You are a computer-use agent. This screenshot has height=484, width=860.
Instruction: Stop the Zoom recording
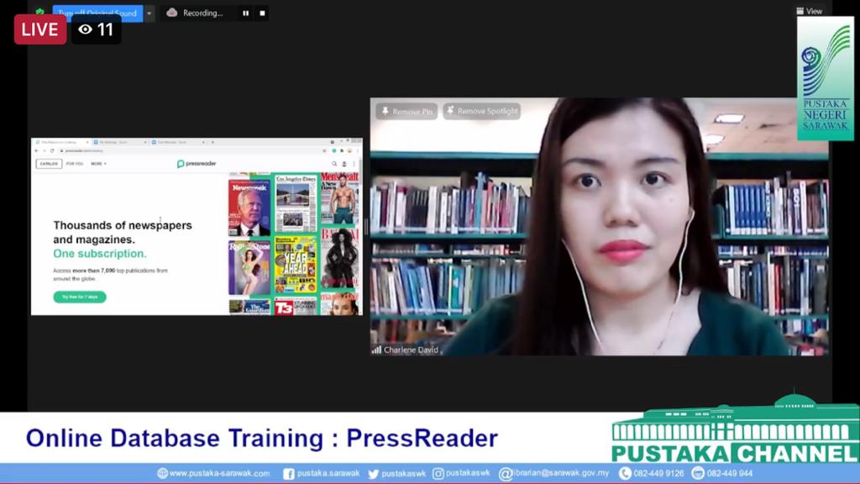pyautogui.click(x=262, y=13)
